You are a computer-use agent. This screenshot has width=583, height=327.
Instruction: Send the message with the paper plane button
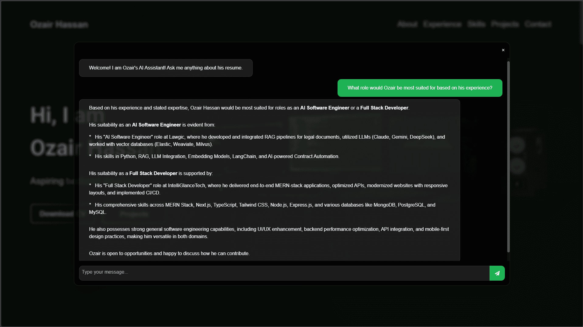(497, 273)
